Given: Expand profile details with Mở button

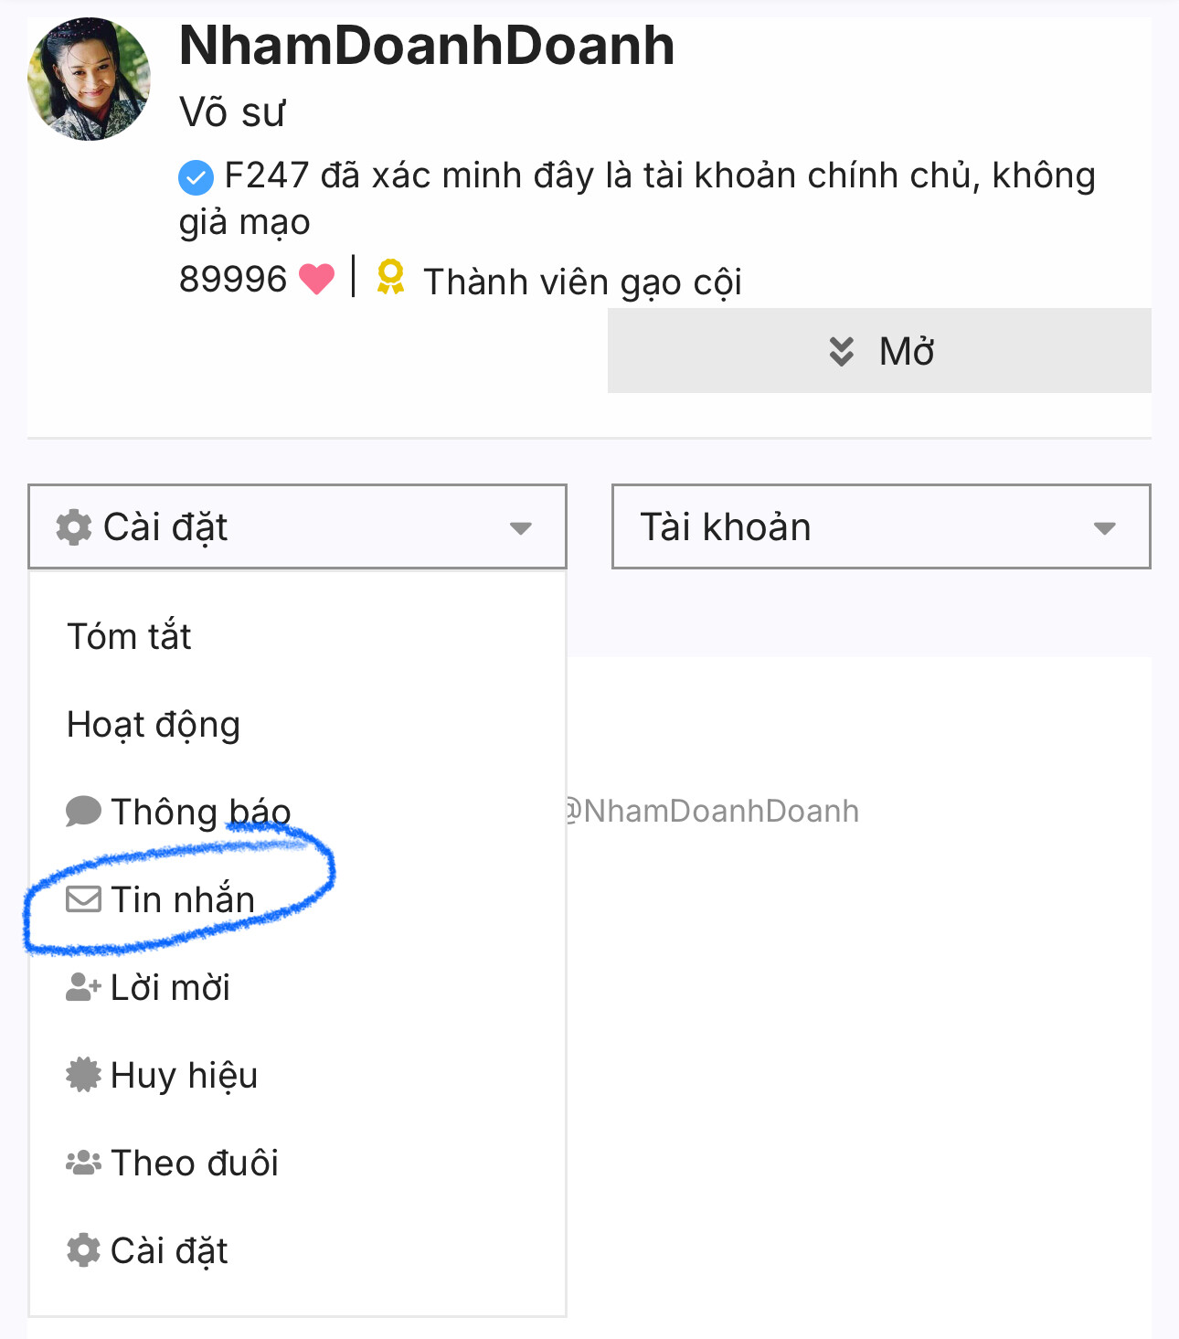Looking at the screenshot, I should (878, 351).
